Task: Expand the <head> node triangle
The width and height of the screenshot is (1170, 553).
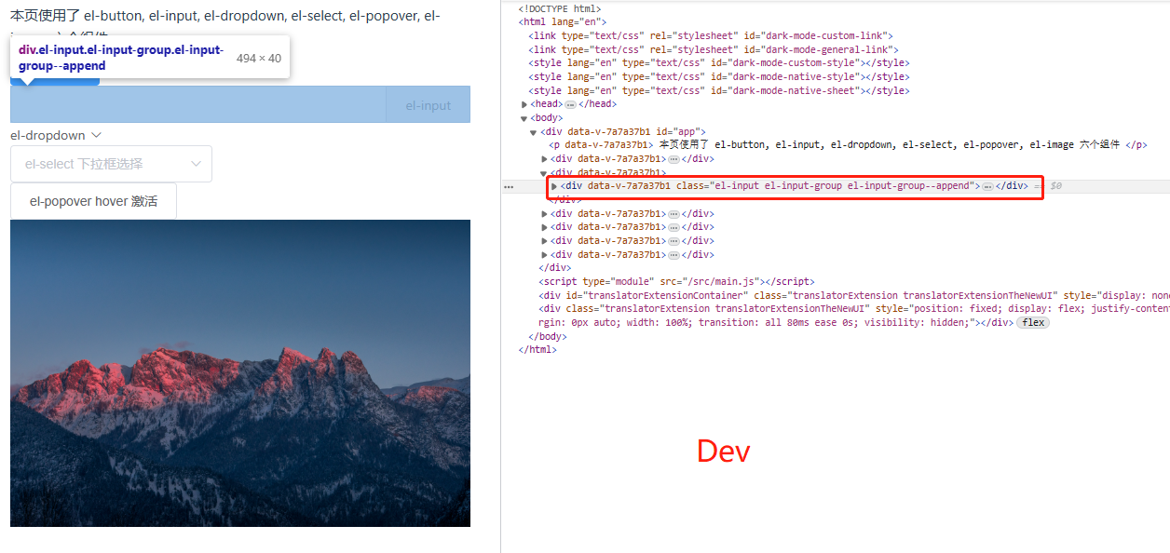Action: pos(524,104)
